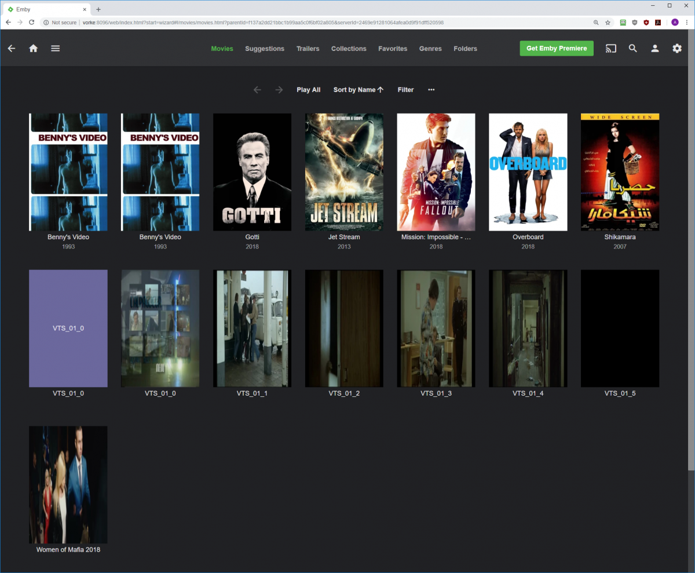This screenshot has width=695, height=573.
Task: Open the Gotti movie poster
Action: click(252, 172)
